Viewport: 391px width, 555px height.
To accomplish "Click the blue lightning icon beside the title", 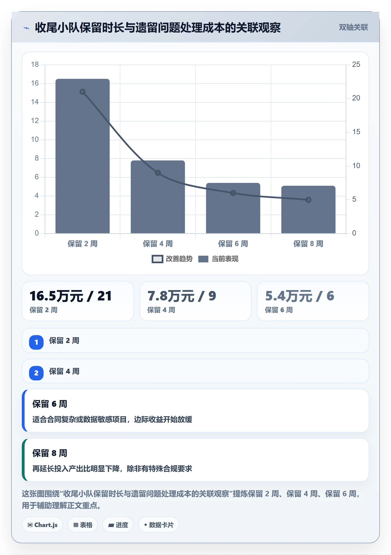I will [x=27, y=28].
